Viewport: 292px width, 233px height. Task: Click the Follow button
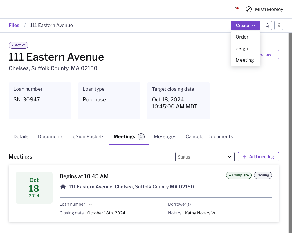pyautogui.click(x=269, y=54)
